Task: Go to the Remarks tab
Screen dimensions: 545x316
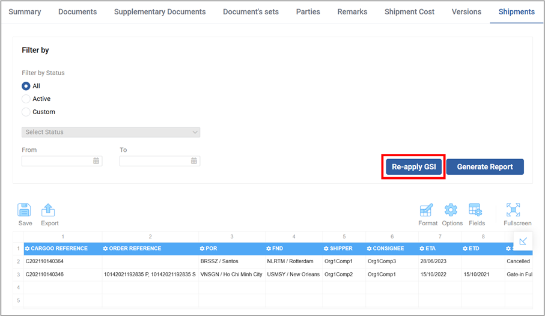Action: pyautogui.click(x=353, y=12)
